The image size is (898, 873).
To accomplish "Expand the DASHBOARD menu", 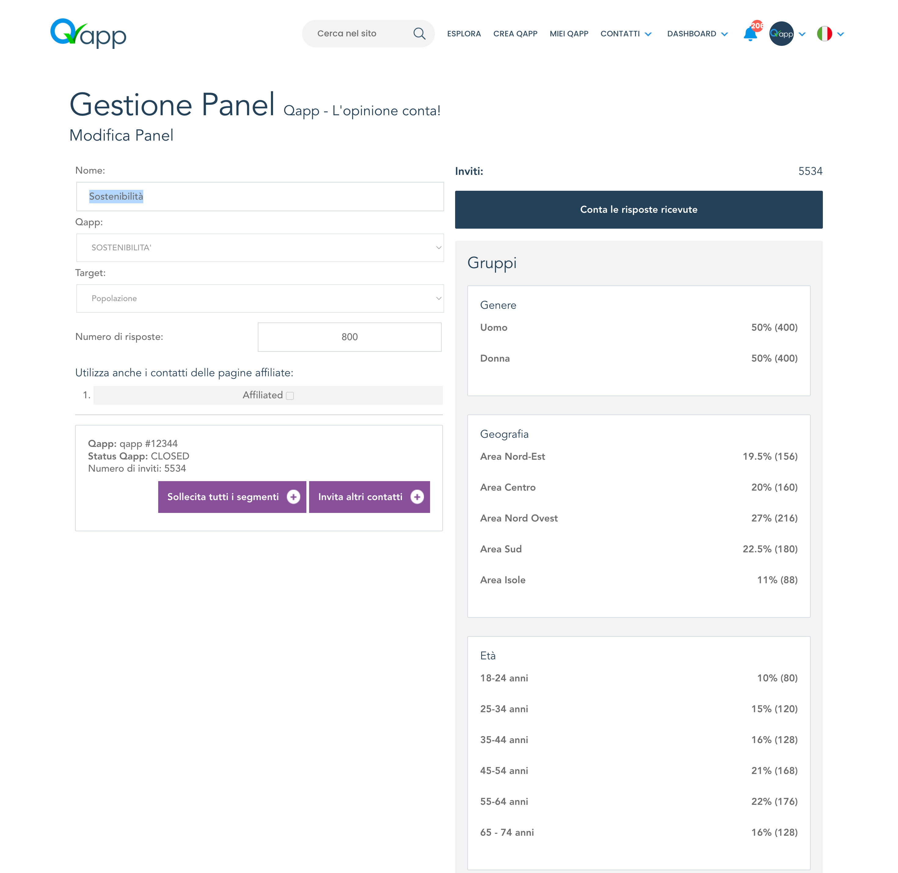I will [697, 34].
